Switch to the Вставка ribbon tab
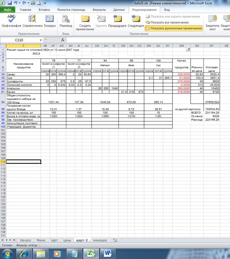Image resolution: width=230 pixels, height=259 pixels. [x=44, y=10]
